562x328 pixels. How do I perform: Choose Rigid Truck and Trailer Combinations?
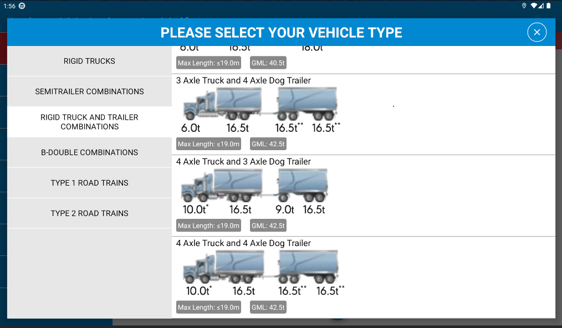click(89, 122)
